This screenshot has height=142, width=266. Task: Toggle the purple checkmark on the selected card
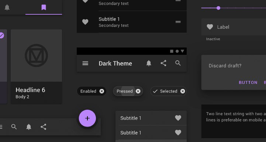(x=1, y=35)
